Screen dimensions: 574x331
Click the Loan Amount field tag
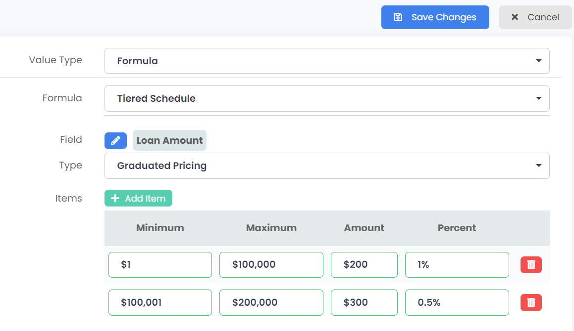pyautogui.click(x=169, y=140)
